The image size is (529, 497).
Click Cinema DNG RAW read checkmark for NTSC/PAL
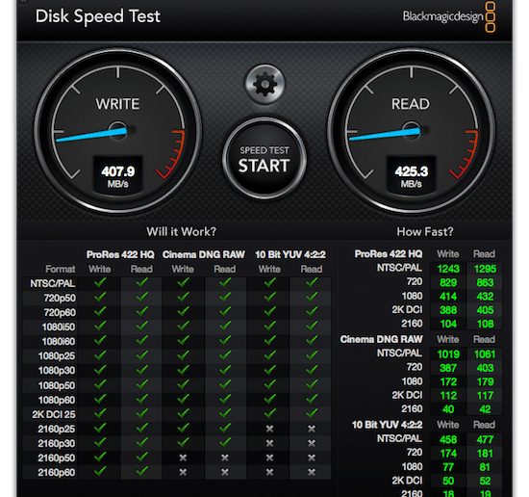click(225, 282)
